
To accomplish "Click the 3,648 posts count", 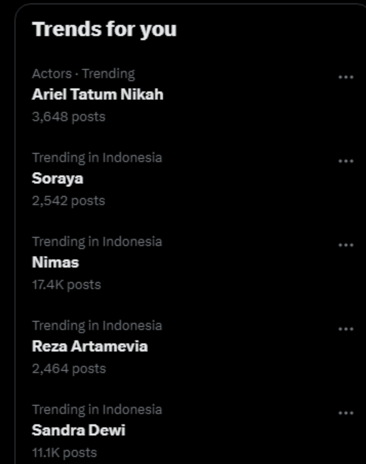I will 69,117.
